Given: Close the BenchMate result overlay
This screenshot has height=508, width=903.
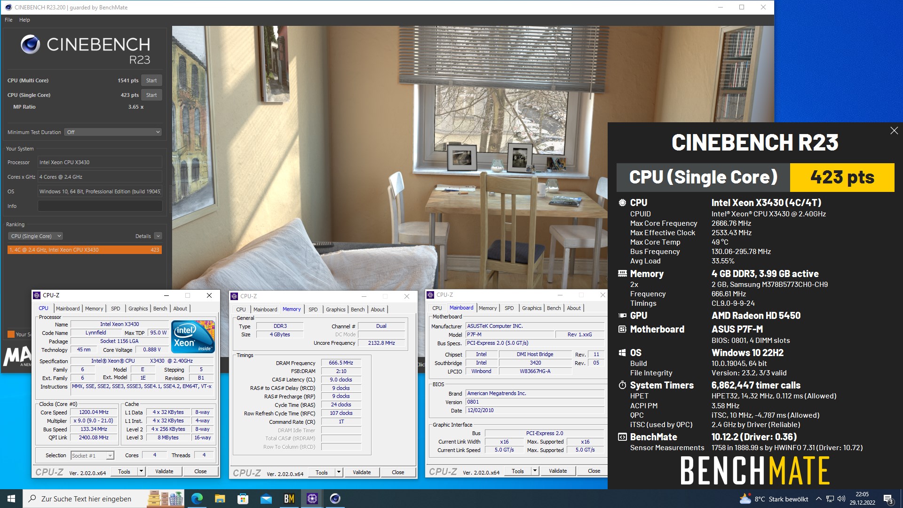Looking at the screenshot, I should [894, 131].
